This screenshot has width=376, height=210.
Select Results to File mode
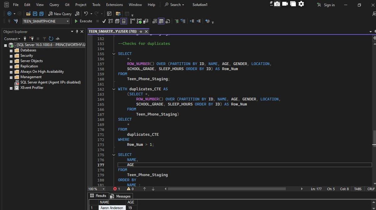(x=168, y=21)
